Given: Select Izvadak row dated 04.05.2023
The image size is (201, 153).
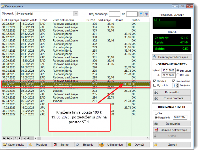Looking at the screenshot, I should click(x=76, y=91).
